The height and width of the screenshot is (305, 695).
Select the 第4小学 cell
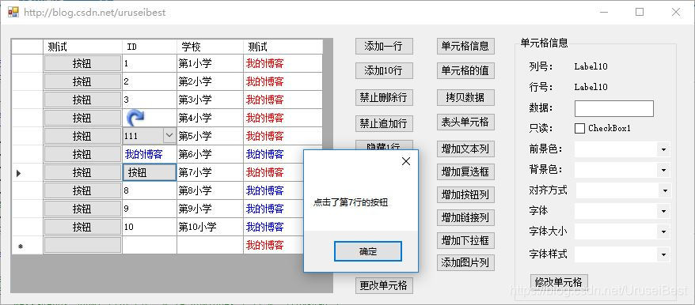[210, 118]
